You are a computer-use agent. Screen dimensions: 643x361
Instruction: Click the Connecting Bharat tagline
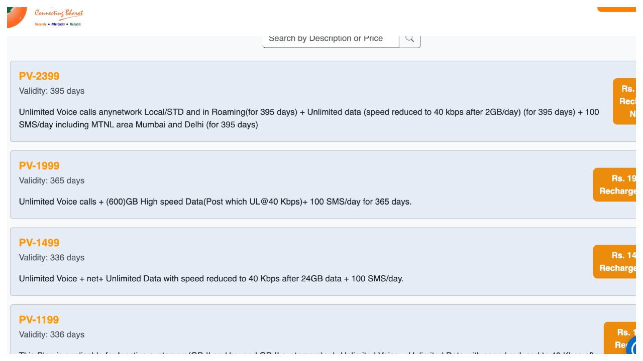[59, 14]
